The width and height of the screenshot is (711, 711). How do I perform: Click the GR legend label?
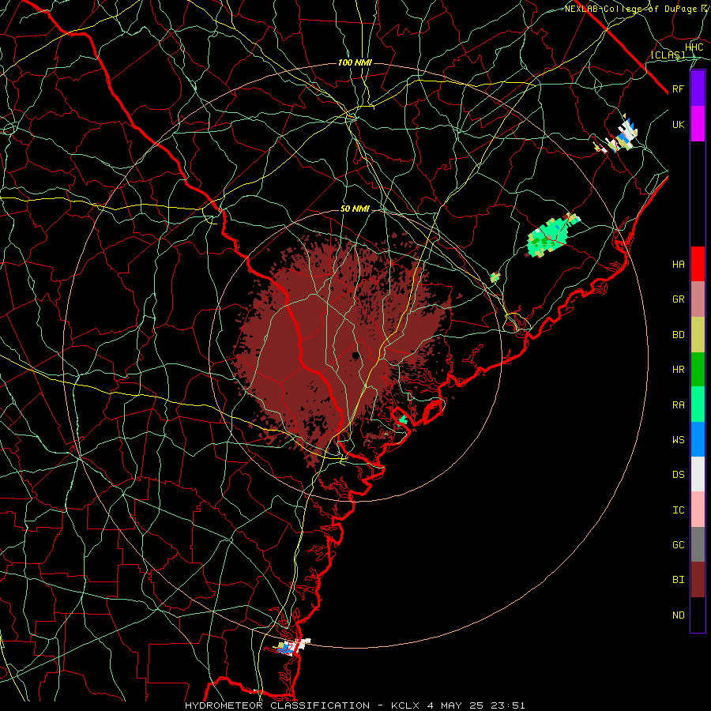678,299
